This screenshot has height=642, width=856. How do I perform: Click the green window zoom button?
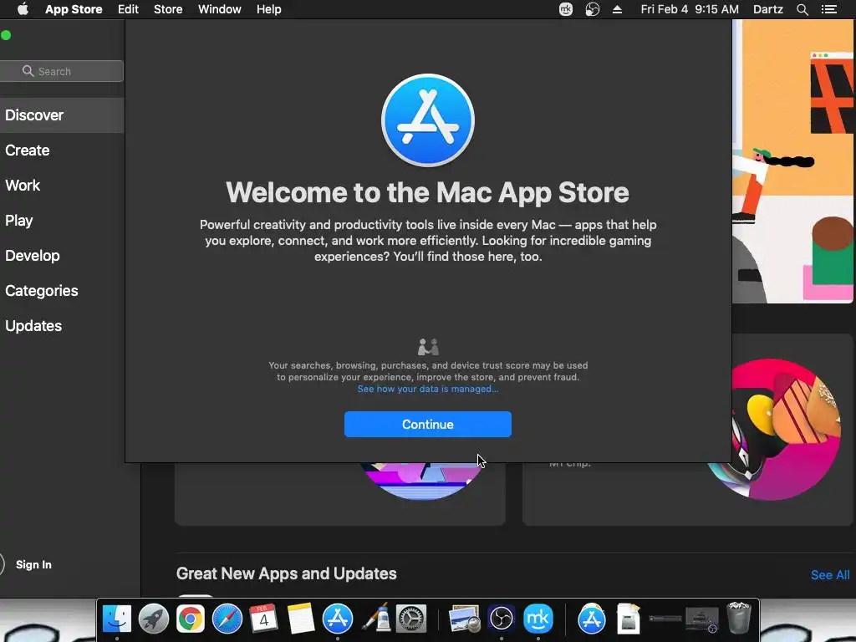(6, 35)
